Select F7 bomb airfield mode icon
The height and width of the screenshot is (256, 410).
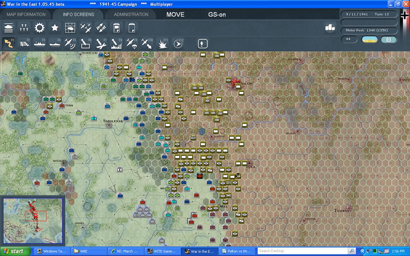pos(101,43)
